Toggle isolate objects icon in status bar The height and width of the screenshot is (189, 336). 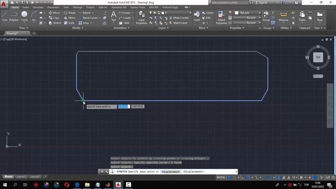322,177
